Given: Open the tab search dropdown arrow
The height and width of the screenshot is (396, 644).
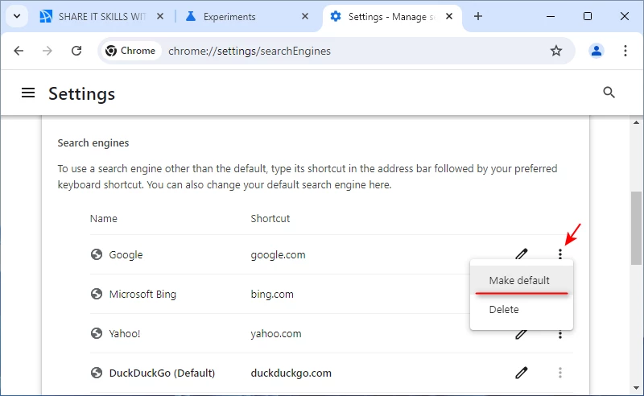Looking at the screenshot, I should pyautogui.click(x=17, y=16).
